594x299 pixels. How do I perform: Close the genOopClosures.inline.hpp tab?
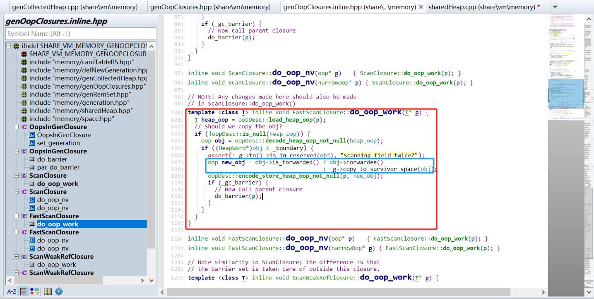(421, 7)
